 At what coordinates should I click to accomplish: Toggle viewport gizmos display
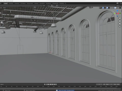tap(103, 8)
